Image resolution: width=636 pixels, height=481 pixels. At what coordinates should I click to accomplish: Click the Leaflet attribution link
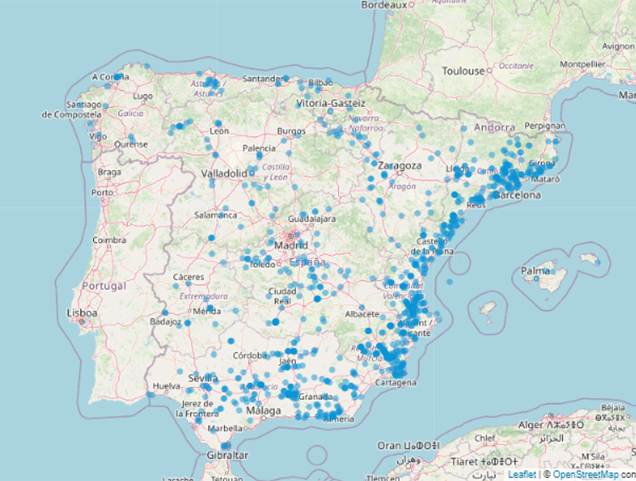[x=521, y=474]
